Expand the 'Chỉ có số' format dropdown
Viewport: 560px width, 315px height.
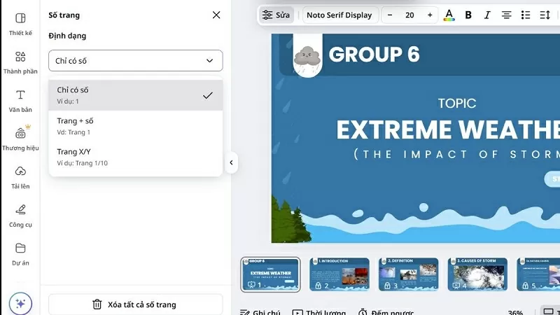point(135,61)
